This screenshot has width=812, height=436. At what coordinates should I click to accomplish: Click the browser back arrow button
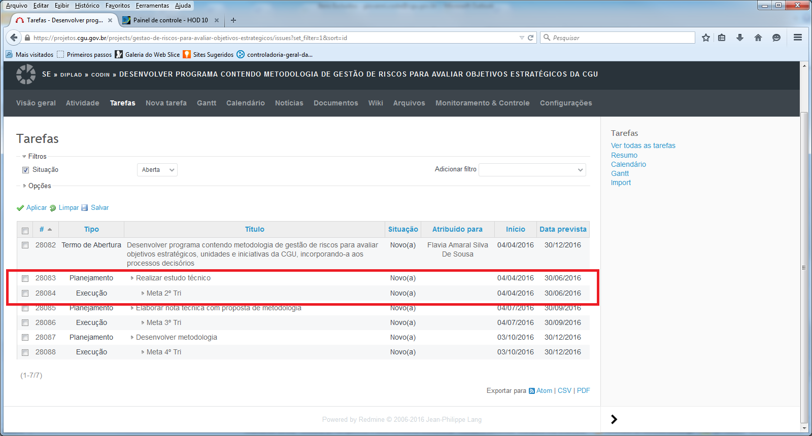coord(14,38)
